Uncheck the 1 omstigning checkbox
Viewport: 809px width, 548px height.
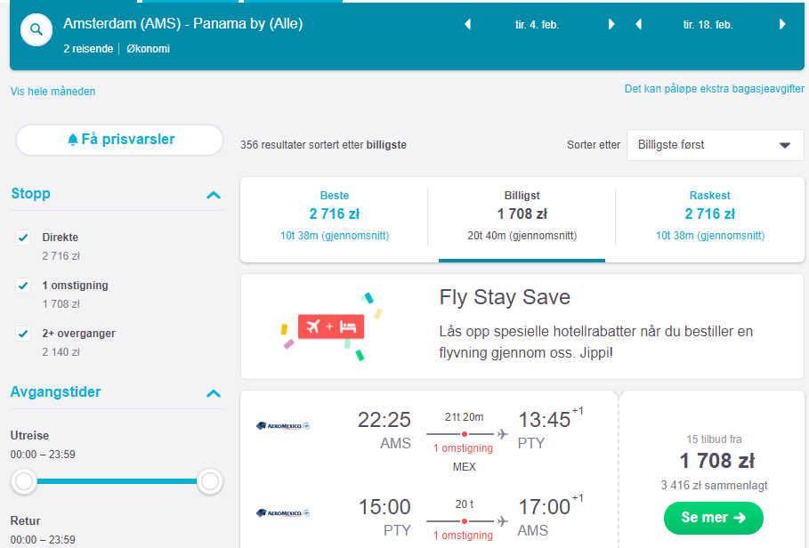pos(23,286)
